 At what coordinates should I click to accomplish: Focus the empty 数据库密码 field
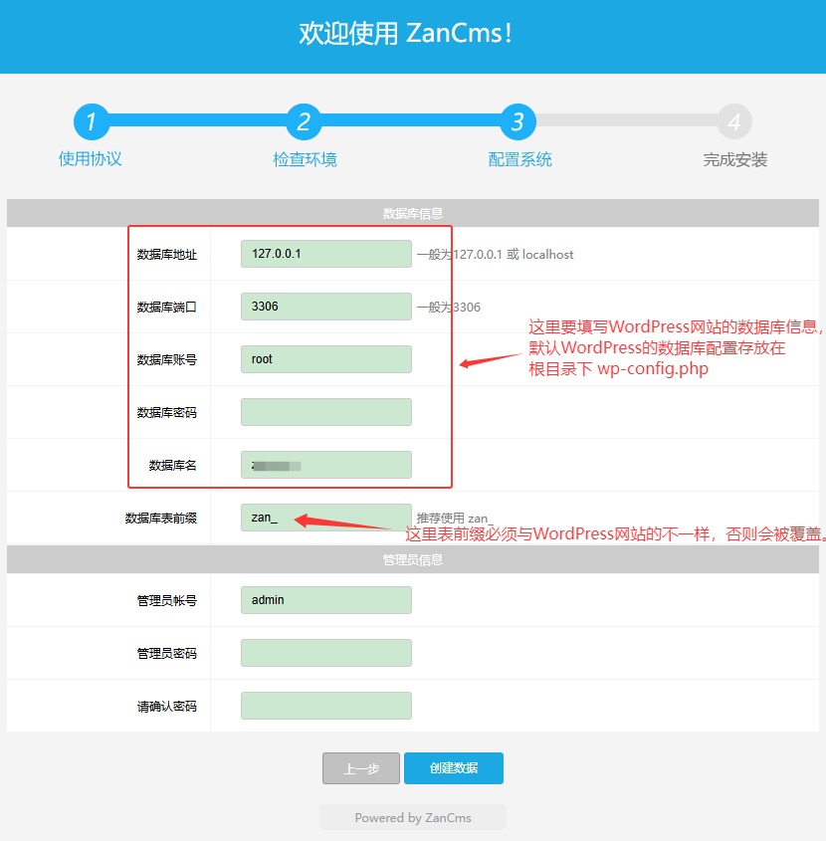tap(326, 412)
